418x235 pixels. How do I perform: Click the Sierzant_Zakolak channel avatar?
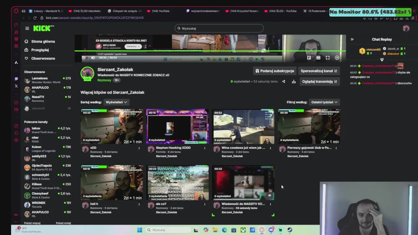(x=87, y=73)
